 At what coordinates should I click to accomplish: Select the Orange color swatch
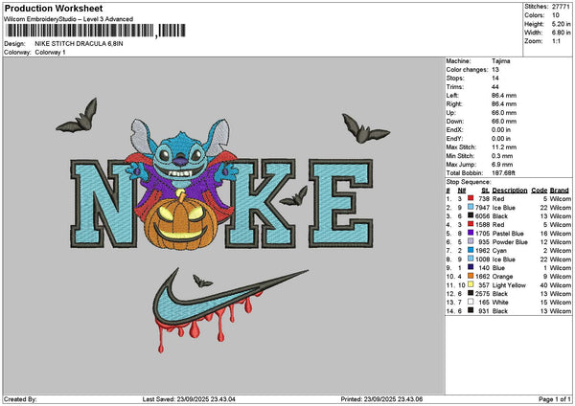pyautogui.click(x=471, y=276)
